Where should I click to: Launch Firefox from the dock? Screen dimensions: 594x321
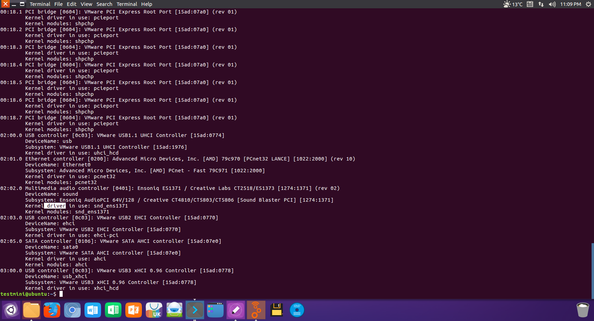point(52,310)
